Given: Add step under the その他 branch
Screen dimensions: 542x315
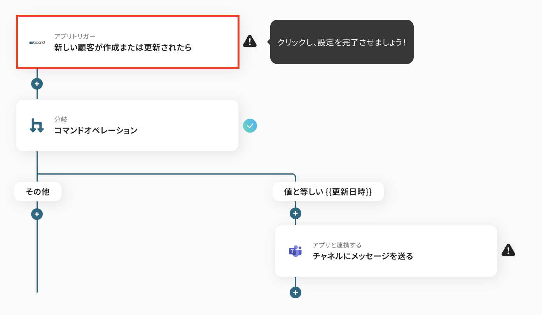Looking at the screenshot, I should click(37, 214).
